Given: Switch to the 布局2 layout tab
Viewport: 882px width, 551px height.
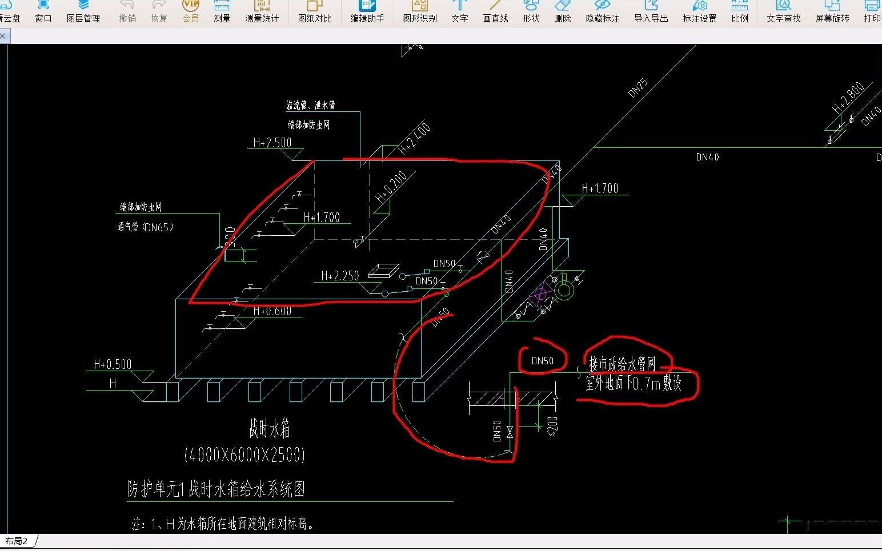Looking at the screenshot, I should 17,541.
